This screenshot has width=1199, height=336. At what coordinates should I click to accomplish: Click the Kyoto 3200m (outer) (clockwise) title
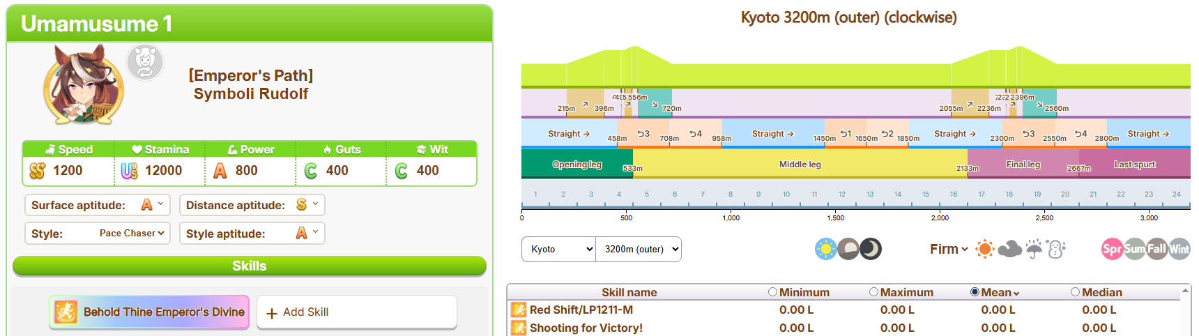pyautogui.click(x=848, y=17)
